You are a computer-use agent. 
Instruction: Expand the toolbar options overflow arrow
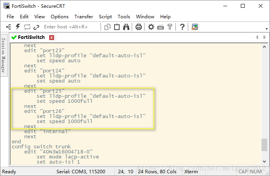(x=266, y=29)
